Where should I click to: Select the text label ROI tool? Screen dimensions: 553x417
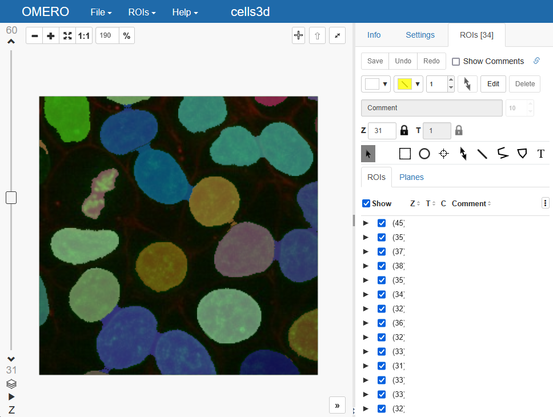point(540,154)
